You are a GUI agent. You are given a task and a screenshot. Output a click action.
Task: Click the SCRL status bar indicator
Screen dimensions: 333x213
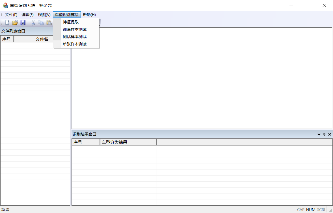[x=321, y=210]
